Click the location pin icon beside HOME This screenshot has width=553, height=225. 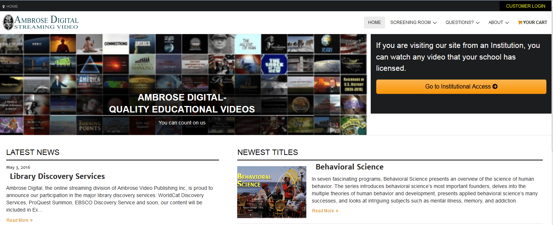[4, 6]
